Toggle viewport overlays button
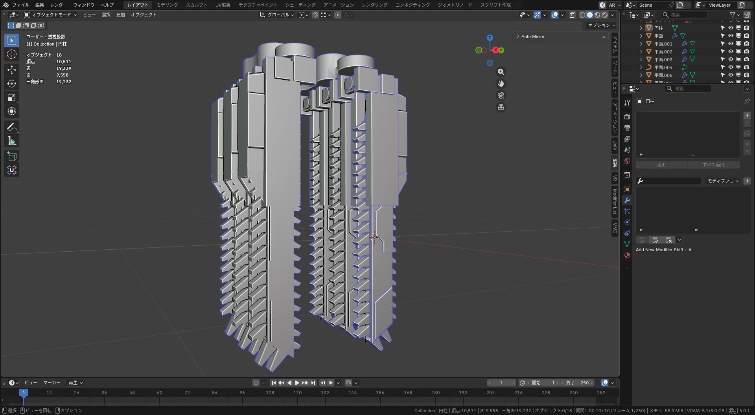This screenshot has width=755, height=415. coord(555,15)
